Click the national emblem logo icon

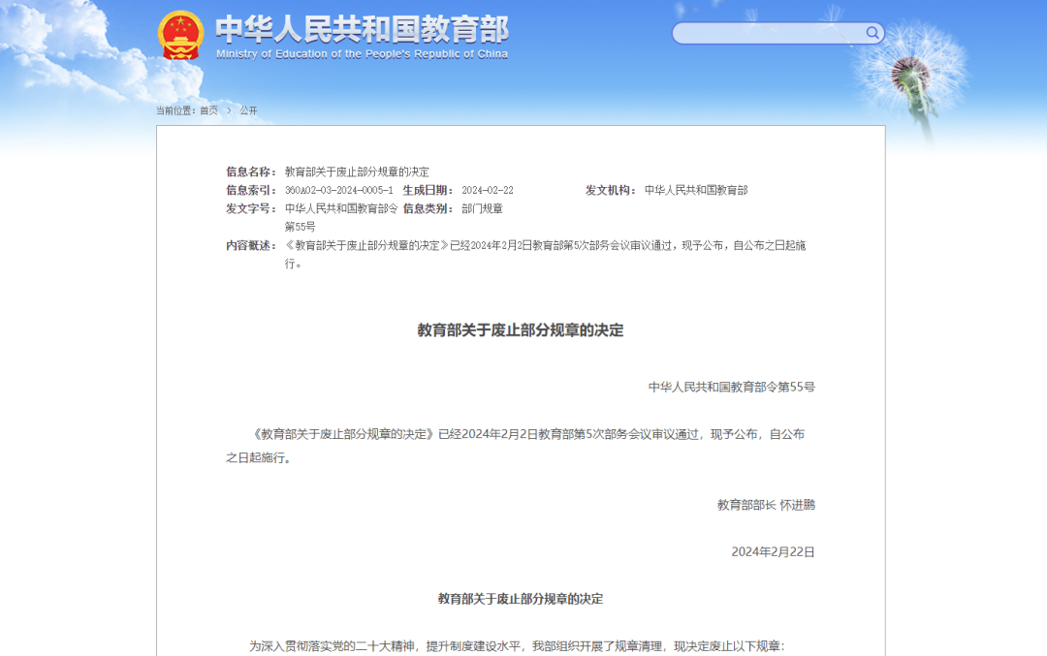coord(180,31)
